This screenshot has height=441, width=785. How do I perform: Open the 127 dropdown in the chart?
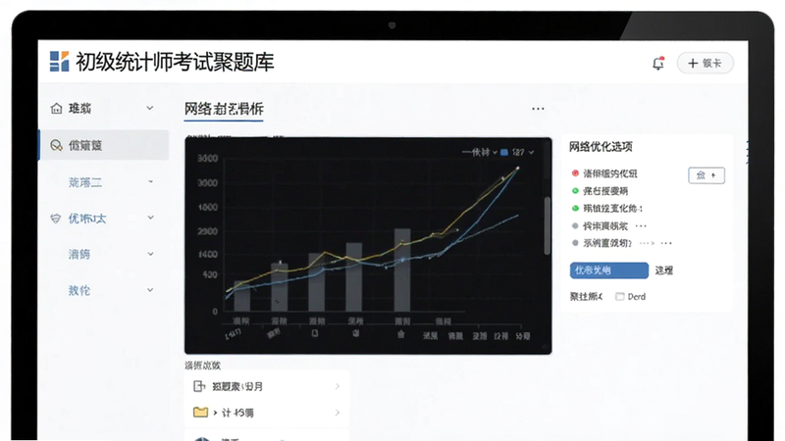[x=523, y=152]
